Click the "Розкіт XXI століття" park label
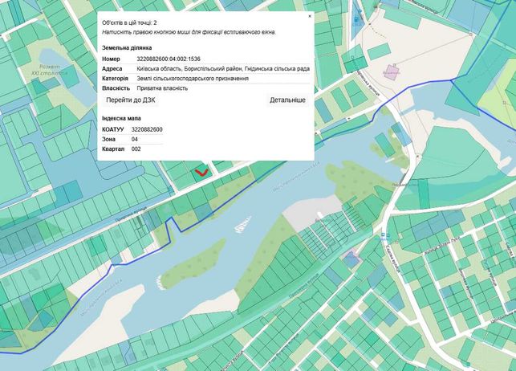The height and width of the screenshot is (371, 516). point(50,70)
